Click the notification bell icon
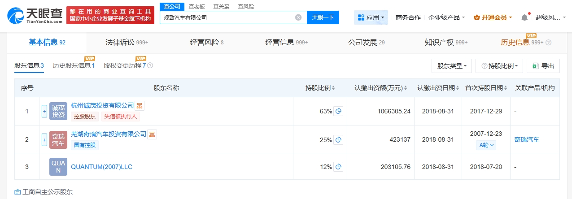 pyautogui.click(x=524, y=17)
